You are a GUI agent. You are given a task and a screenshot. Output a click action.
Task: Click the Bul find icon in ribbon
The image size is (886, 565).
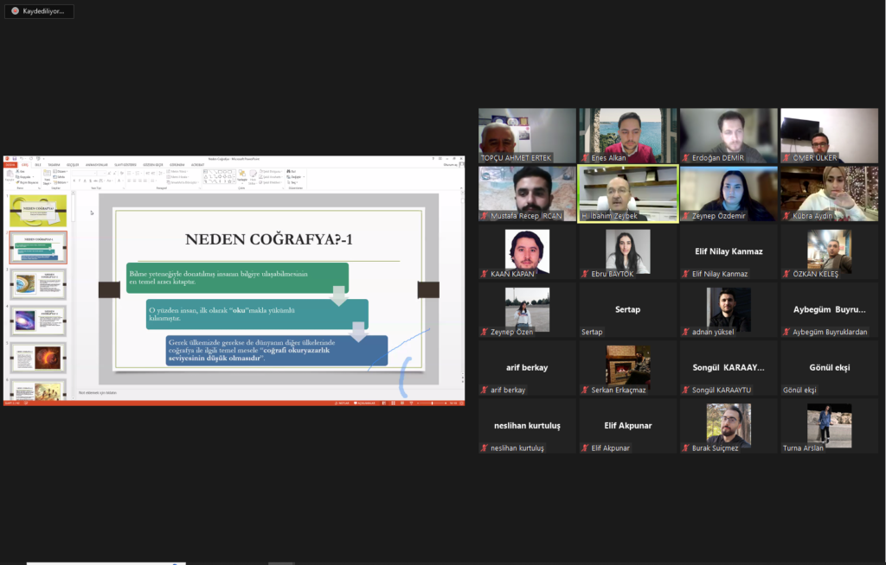[x=292, y=171]
